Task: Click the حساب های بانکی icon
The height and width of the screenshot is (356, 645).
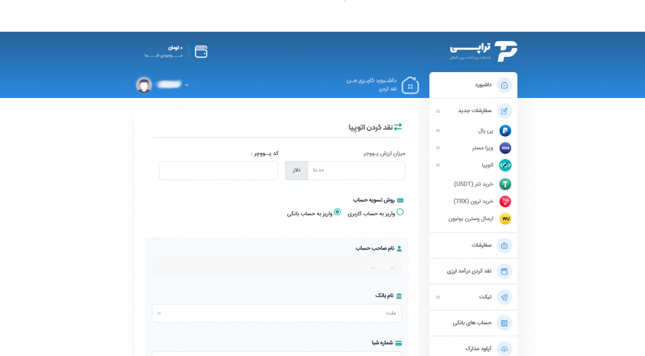Action: [504, 323]
